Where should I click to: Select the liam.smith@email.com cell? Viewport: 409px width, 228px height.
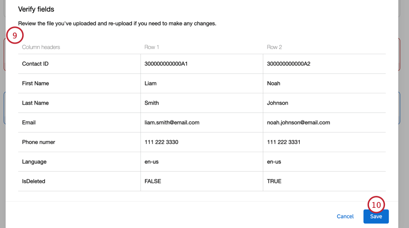point(172,122)
